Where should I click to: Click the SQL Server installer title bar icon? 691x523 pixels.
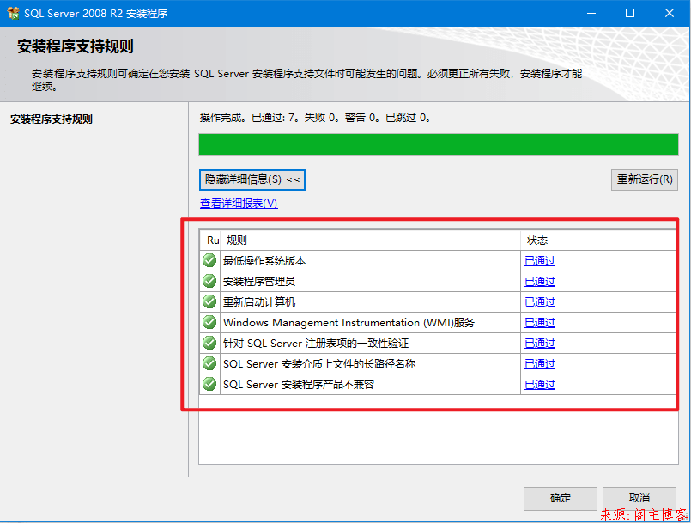[13, 13]
